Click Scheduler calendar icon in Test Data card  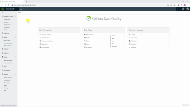click(85, 47)
